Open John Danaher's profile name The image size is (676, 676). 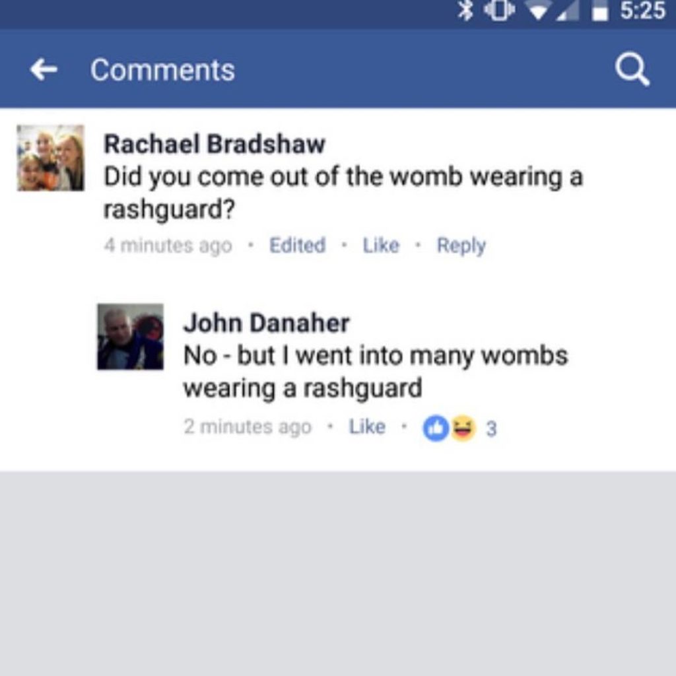click(x=267, y=323)
